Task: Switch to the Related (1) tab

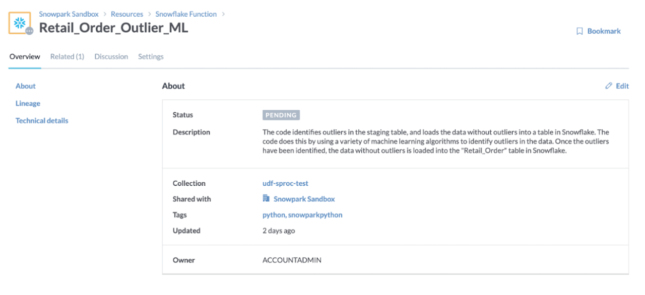Action: pyautogui.click(x=67, y=56)
